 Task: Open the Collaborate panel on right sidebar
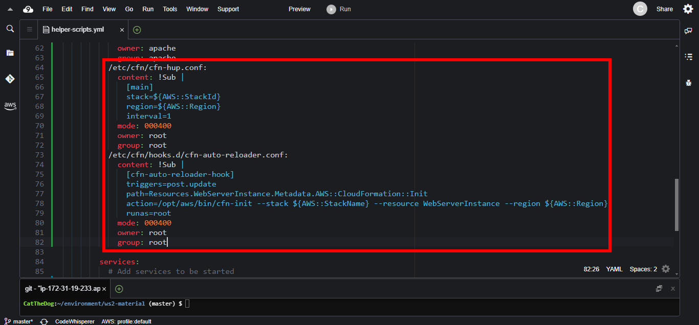pos(688,31)
